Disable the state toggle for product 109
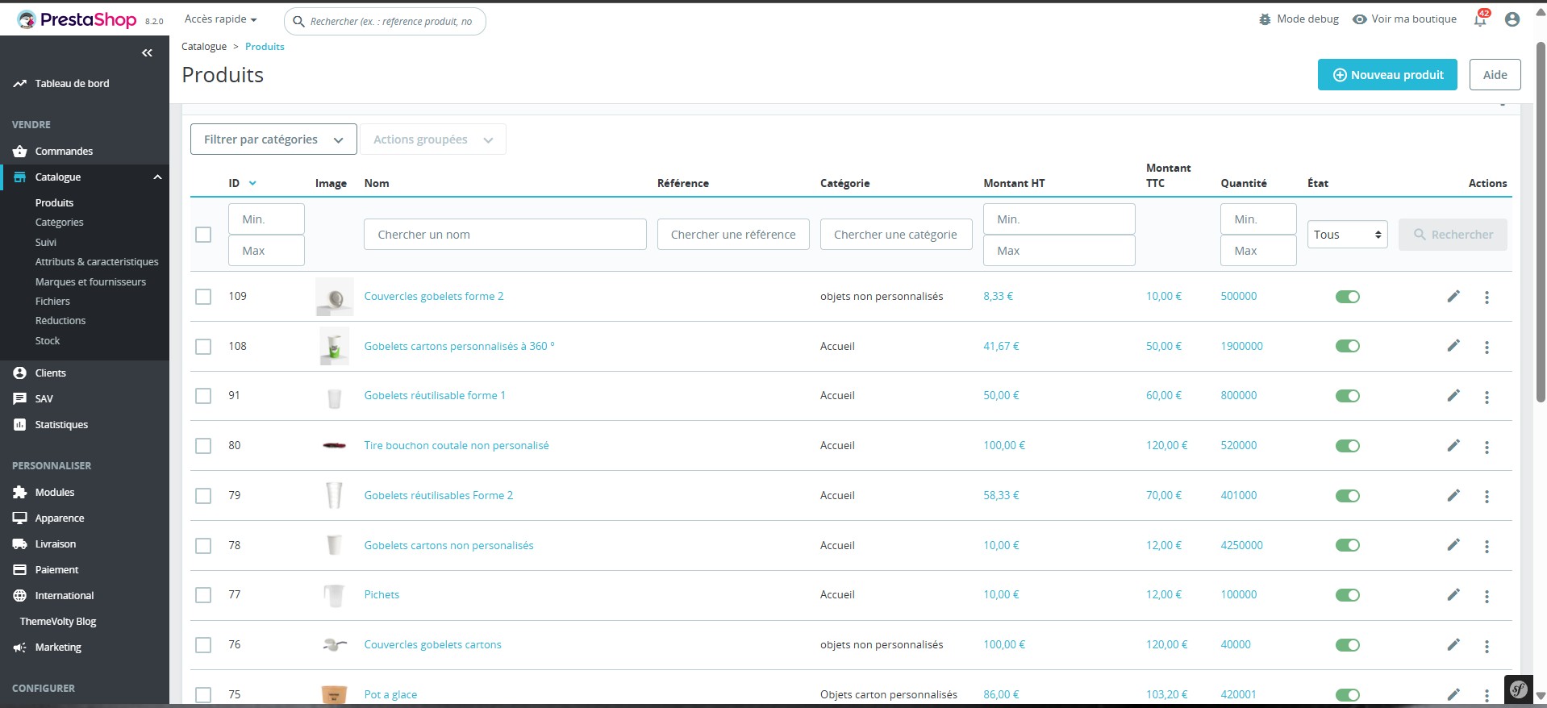This screenshot has width=1547, height=708. (1347, 297)
